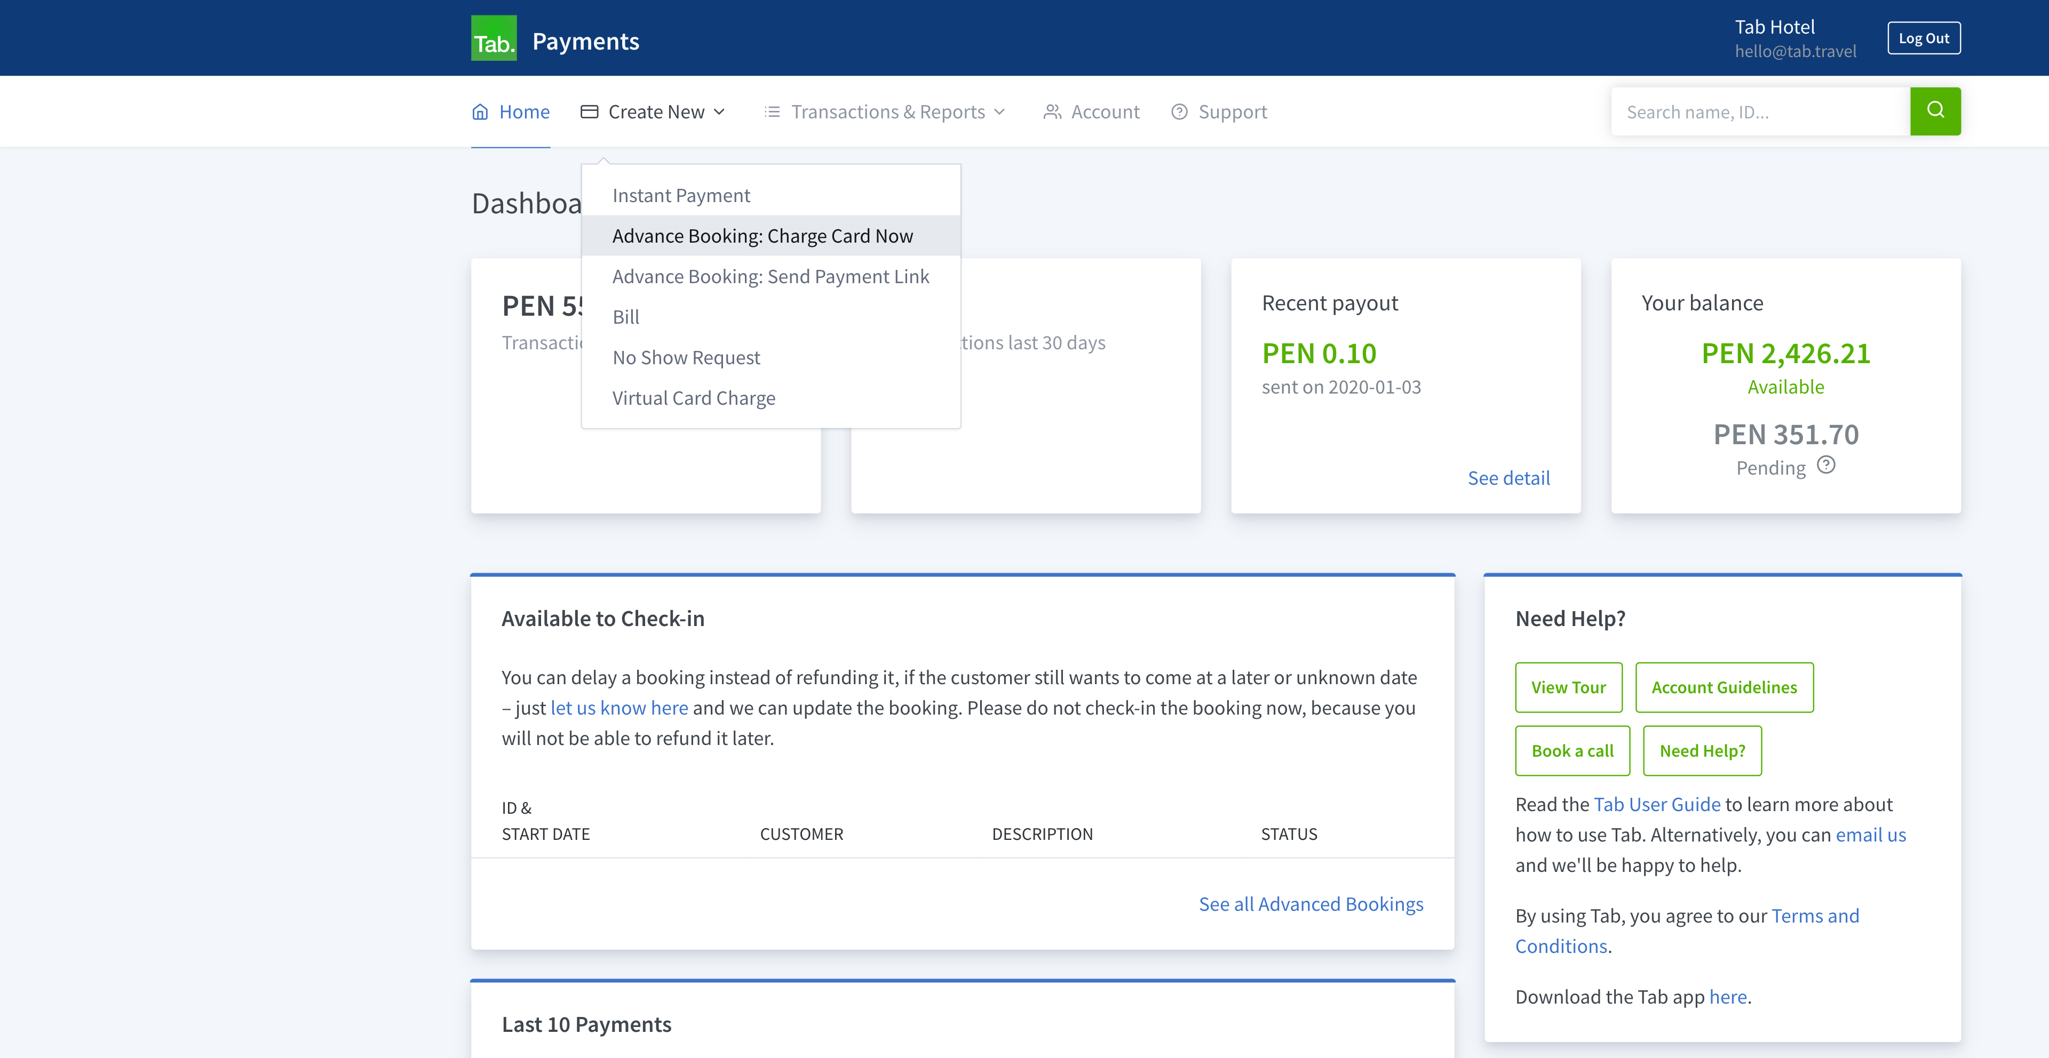
Task: Click the Tab logo icon
Action: pos(493,38)
